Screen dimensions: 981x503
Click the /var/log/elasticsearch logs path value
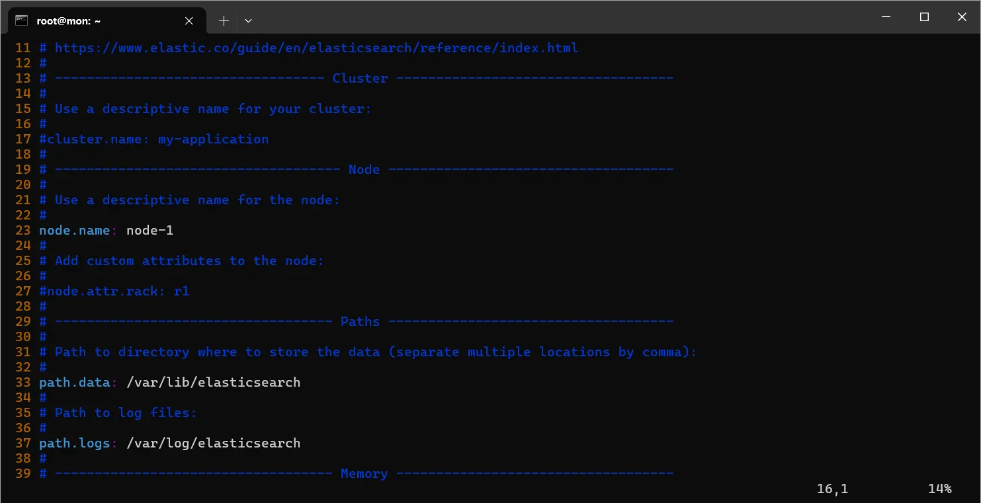pos(213,443)
